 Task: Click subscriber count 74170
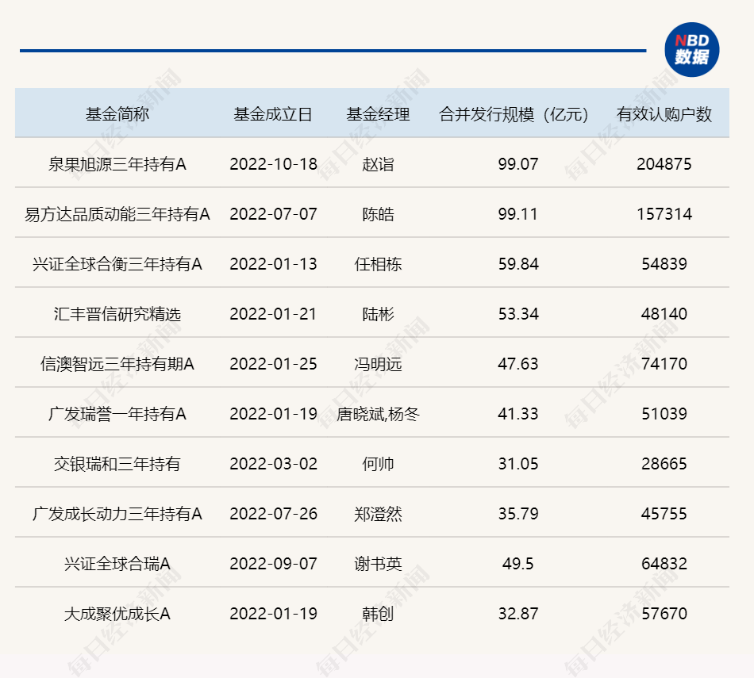pyautogui.click(x=664, y=364)
